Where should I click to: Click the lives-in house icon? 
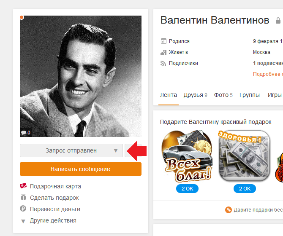[x=163, y=52]
